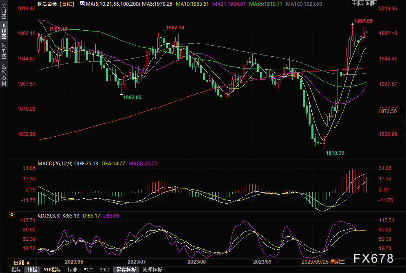The height and width of the screenshot is (273, 406).
Task: Click the MA(5,10,21,55,100,200) settings label
Action: (113, 4)
